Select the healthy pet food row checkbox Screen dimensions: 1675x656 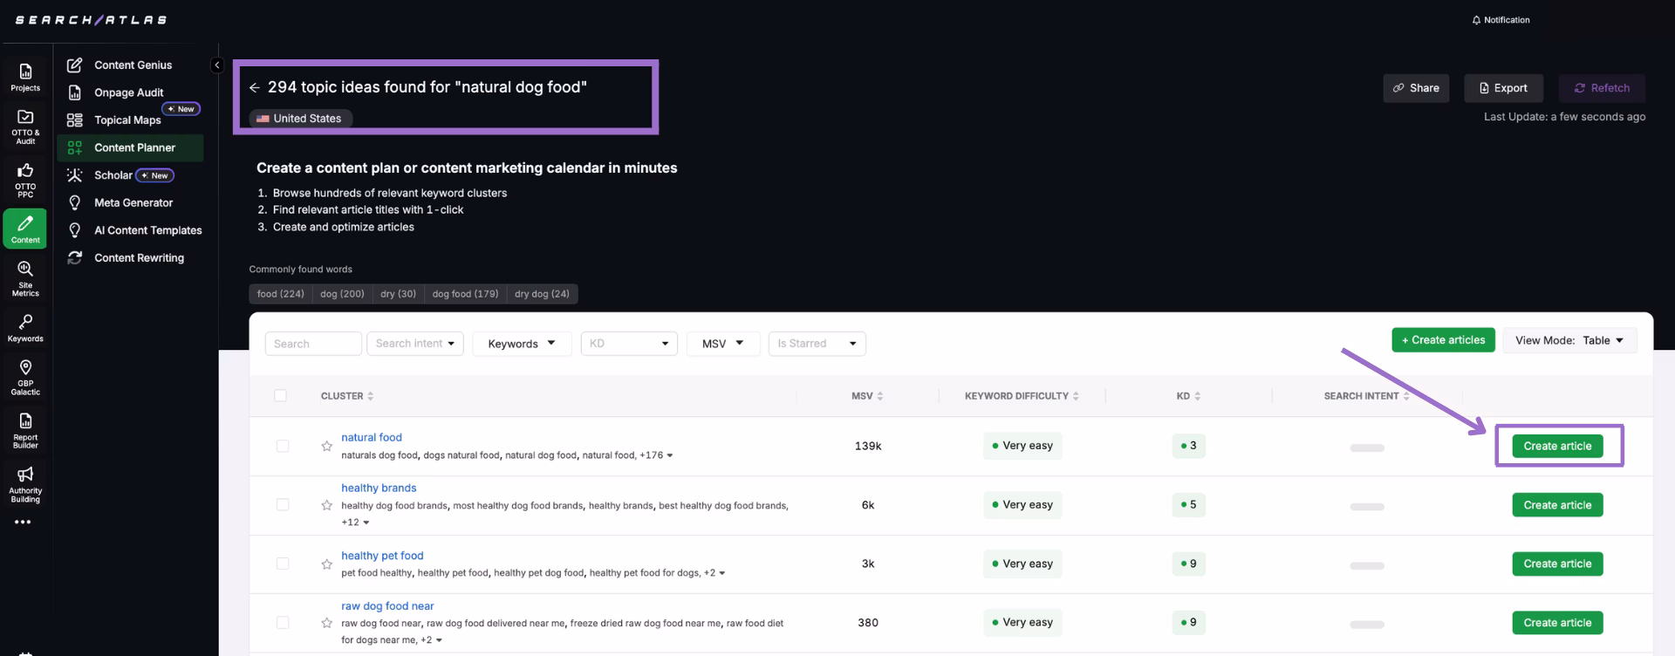(283, 564)
